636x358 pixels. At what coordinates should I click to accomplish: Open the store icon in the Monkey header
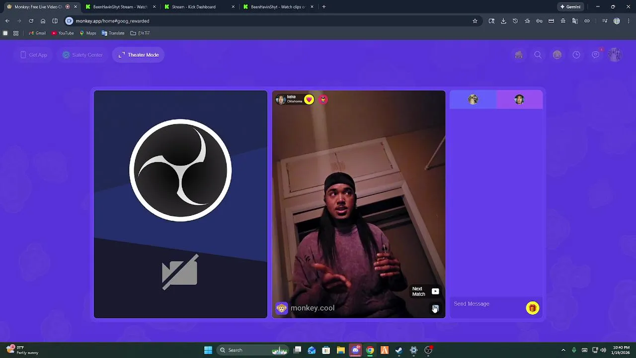(x=519, y=55)
